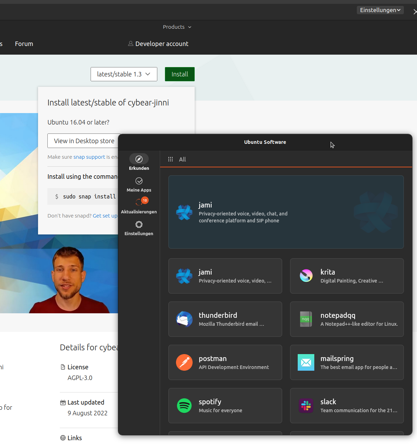The height and width of the screenshot is (444, 417).
Task: Open slack card title text
Action: [x=328, y=402]
